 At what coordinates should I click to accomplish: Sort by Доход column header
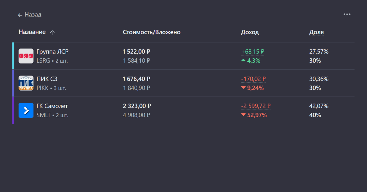pyautogui.click(x=250, y=32)
